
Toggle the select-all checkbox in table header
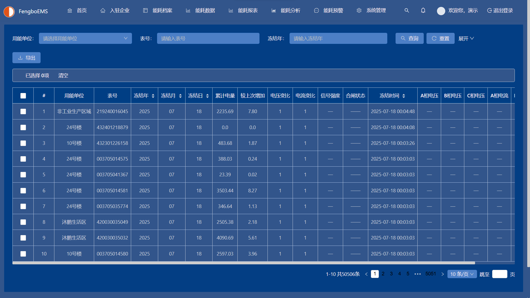(x=23, y=96)
